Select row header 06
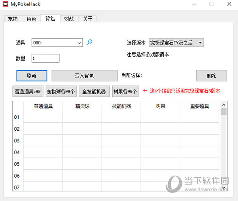The height and width of the screenshot is (201, 238). point(18,176)
